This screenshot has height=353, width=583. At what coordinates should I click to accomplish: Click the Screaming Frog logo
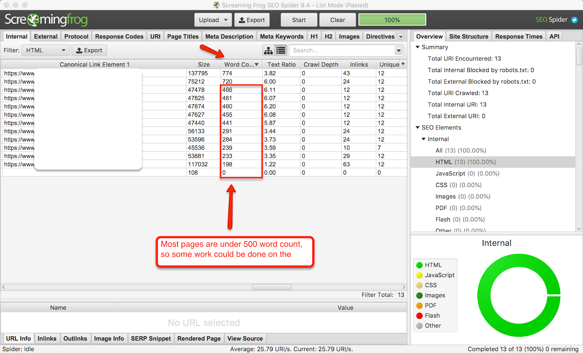pos(46,20)
